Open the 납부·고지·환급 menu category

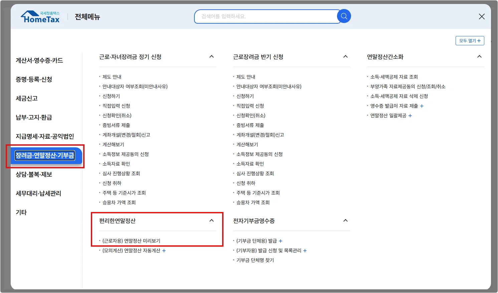point(34,117)
